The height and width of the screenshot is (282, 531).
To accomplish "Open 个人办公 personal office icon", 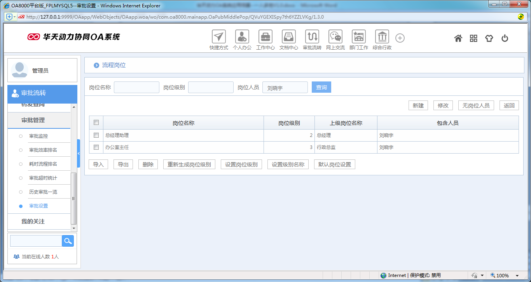I will coord(242,37).
